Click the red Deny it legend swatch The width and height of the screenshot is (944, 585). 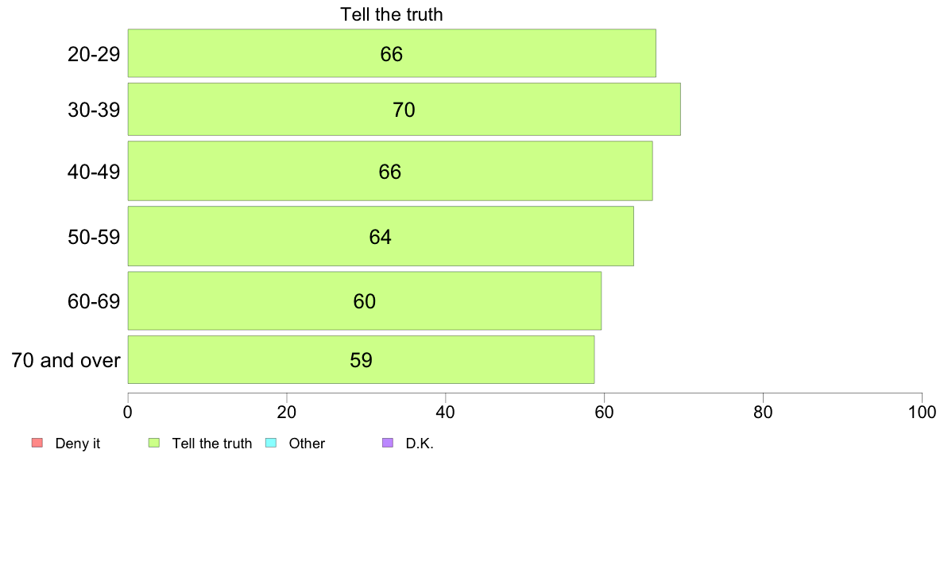point(37,443)
